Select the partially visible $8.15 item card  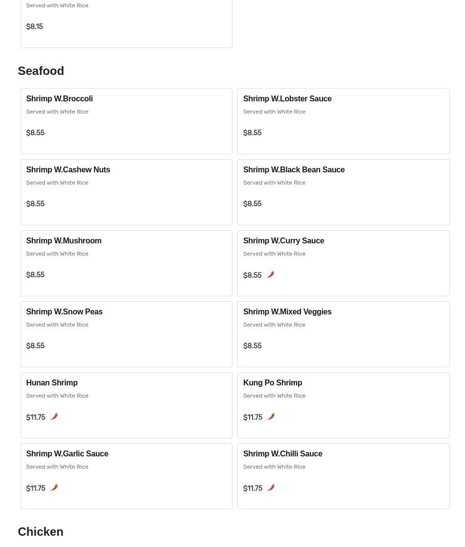pos(127,24)
